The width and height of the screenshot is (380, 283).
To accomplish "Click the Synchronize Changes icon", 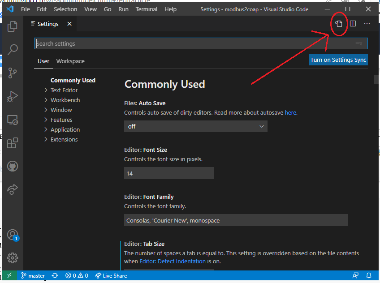I will click(x=55, y=275).
